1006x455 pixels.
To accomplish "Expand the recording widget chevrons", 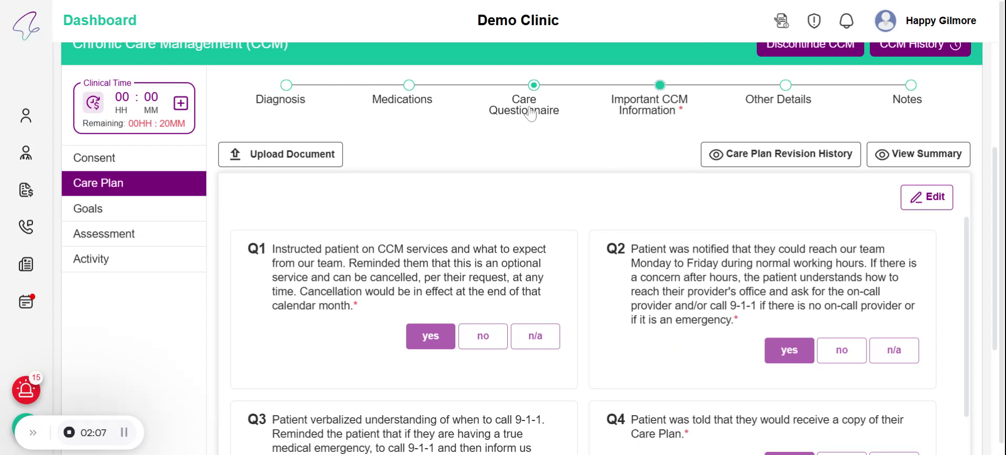I will (33, 433).
